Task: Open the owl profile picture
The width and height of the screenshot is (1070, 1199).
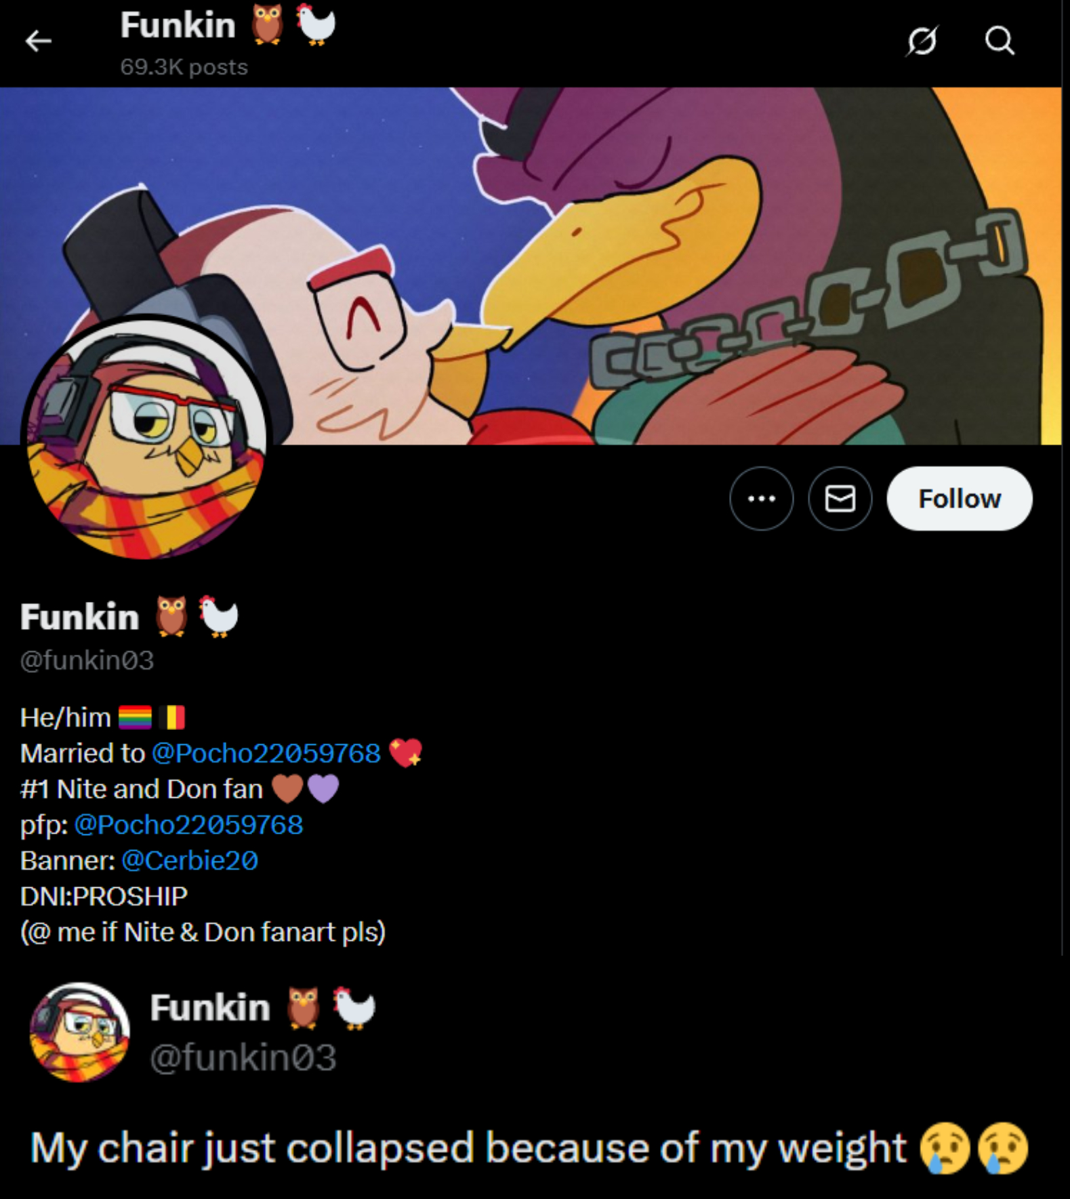Action: [x=146, y=438]
